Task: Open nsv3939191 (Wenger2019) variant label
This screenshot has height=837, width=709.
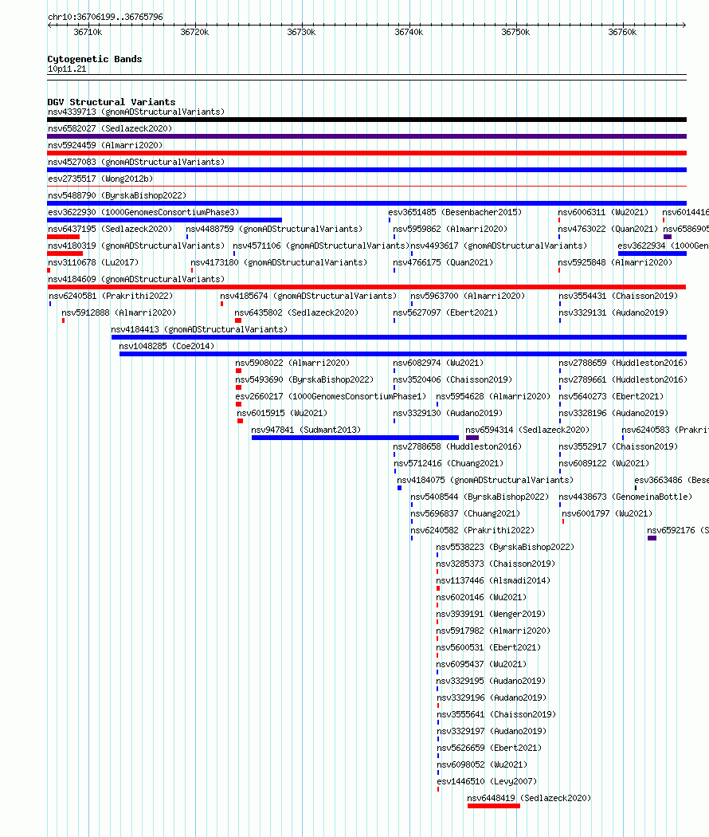Action: coord(491,614)
